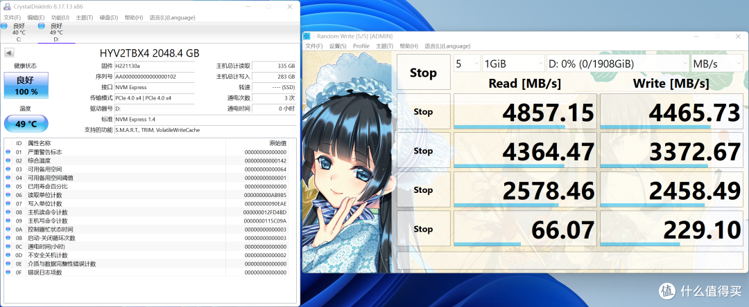Click the 主机总计写入 value 283 GB
Image resolution: width=749 pixels, height=307 pixels.
point(274,77)
